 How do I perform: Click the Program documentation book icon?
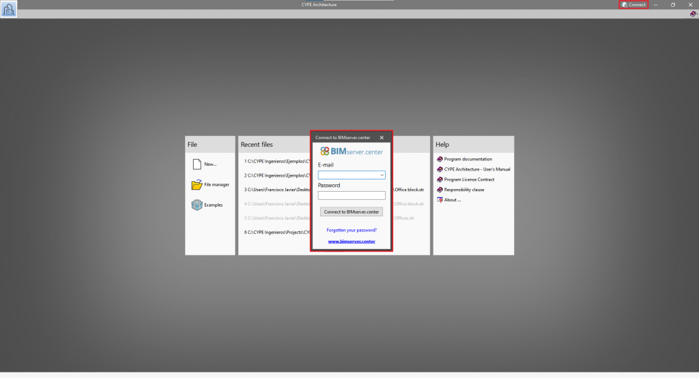440,159
